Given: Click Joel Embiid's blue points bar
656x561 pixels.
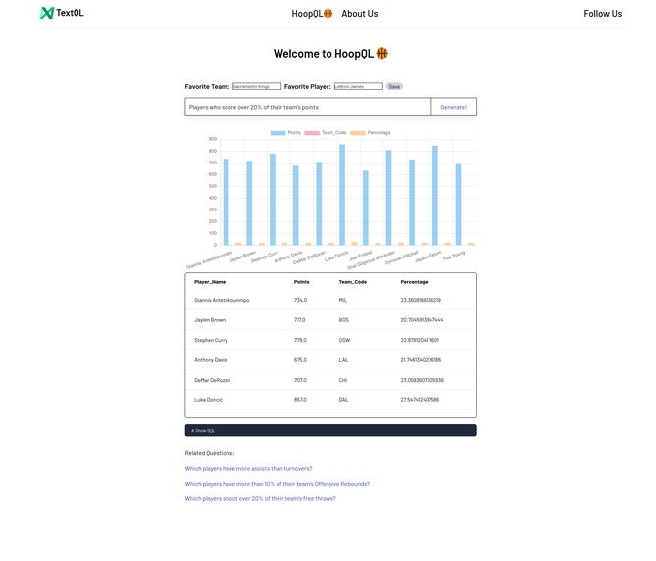Looking at the screenshot, I should [x=365, y=208].
